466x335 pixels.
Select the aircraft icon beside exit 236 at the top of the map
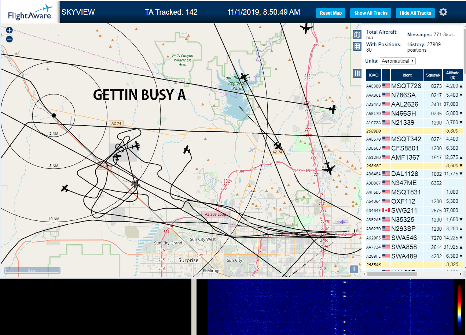[x=305, y=28]
